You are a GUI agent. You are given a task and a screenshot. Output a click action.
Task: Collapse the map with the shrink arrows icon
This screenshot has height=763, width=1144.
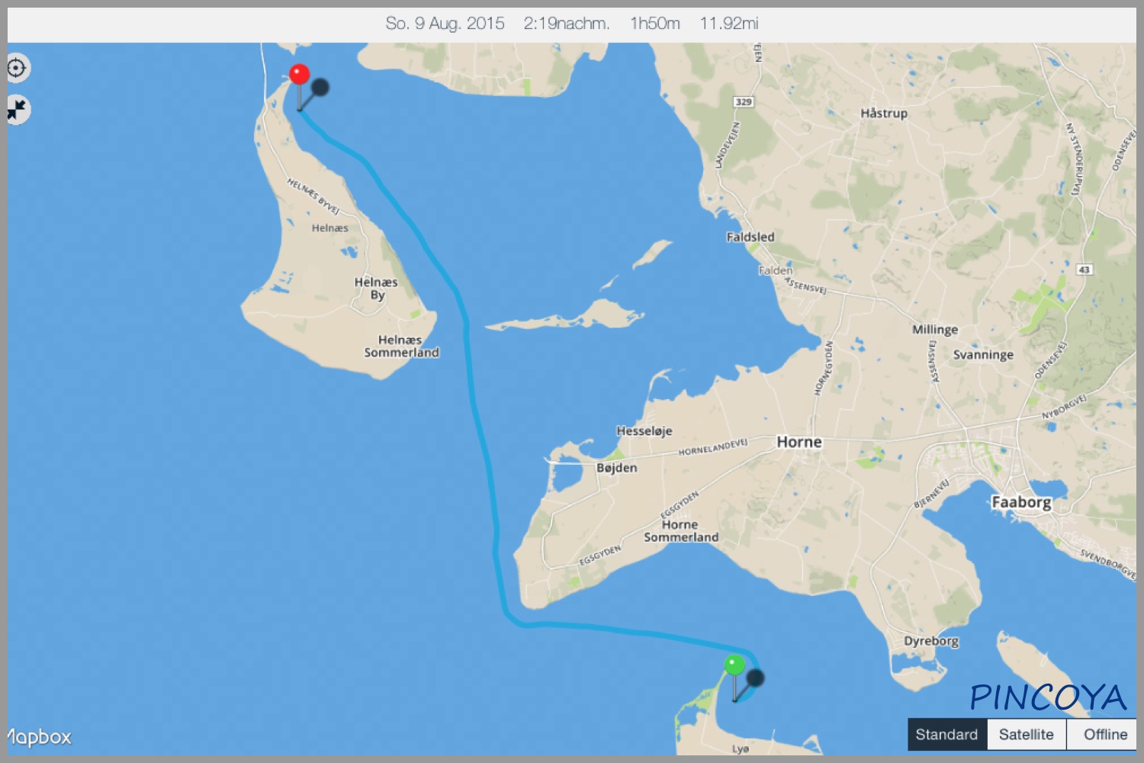(x=17, y=110)
